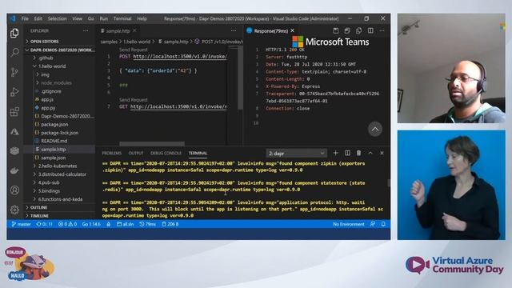Open Explorer more actions ellipsis

coord(86,30)
